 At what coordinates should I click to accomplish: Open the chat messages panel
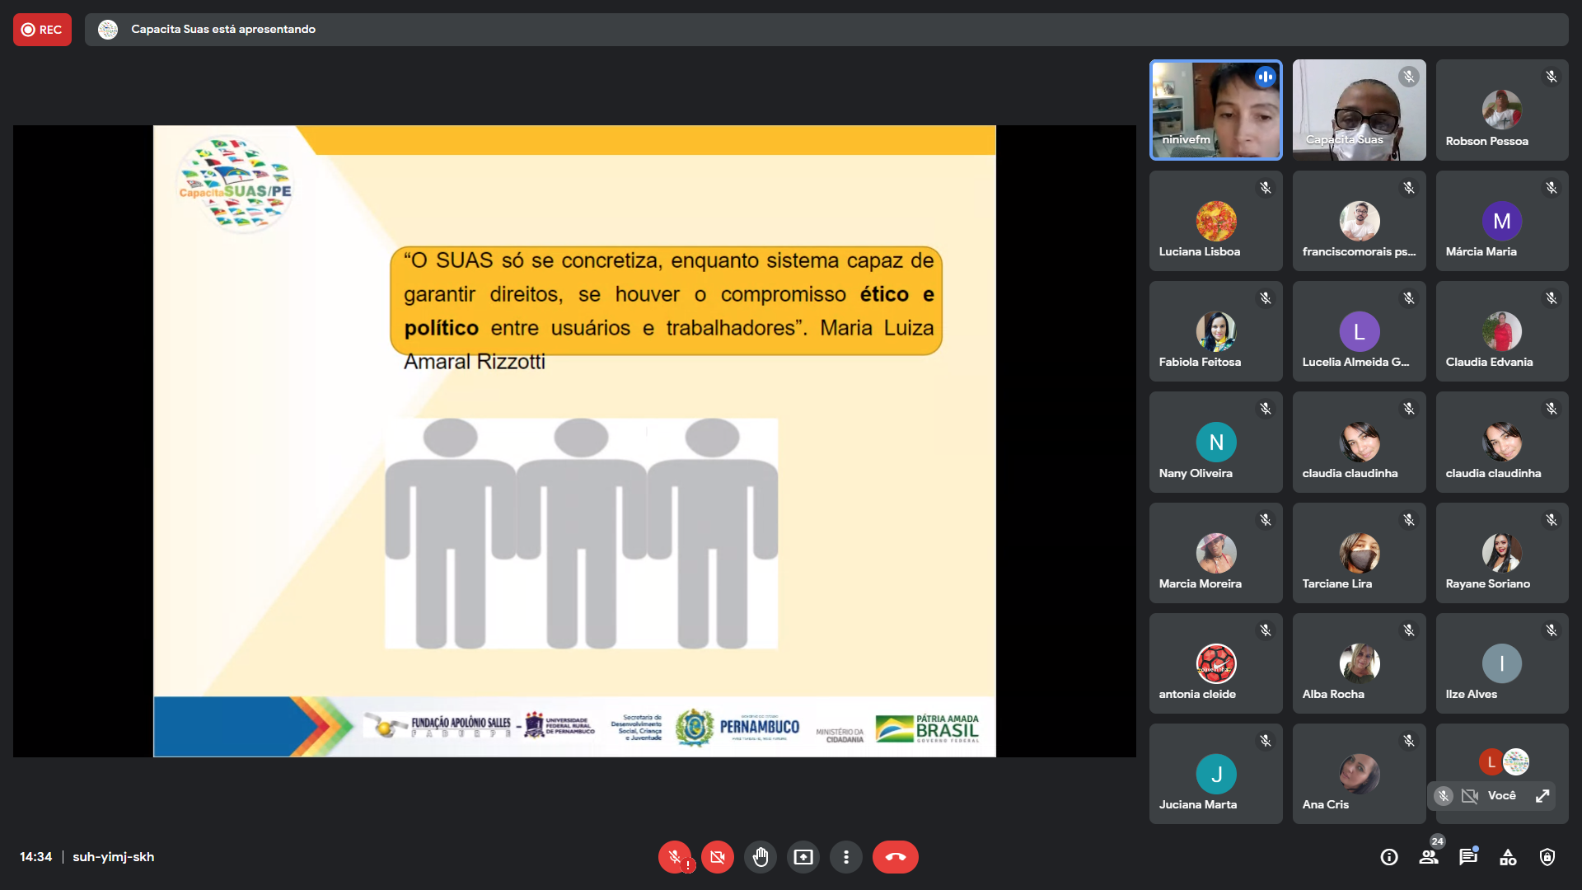point(1468,857)
